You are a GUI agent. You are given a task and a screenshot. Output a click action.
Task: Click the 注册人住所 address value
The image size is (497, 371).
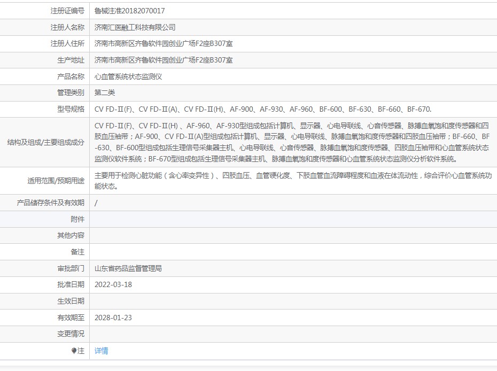pos(164,43)
